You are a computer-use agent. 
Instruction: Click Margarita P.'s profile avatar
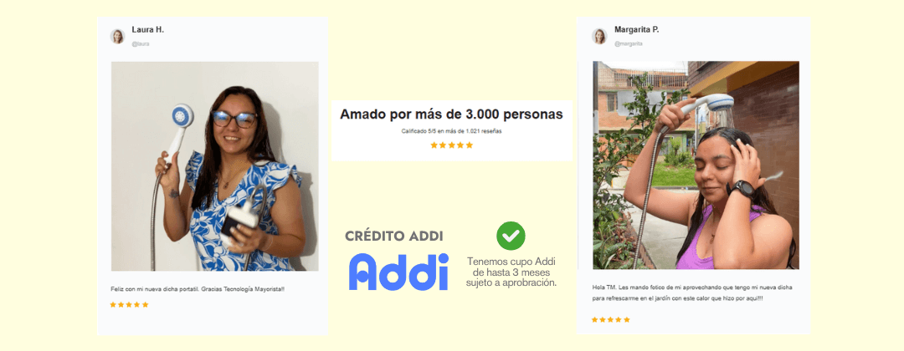point(599,36)
